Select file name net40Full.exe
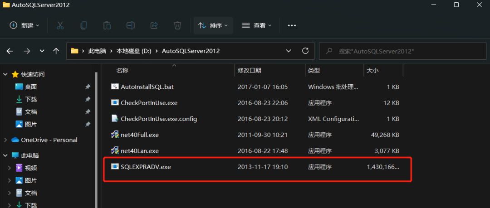Screen dimensions: 490x208 pos(140,135)
